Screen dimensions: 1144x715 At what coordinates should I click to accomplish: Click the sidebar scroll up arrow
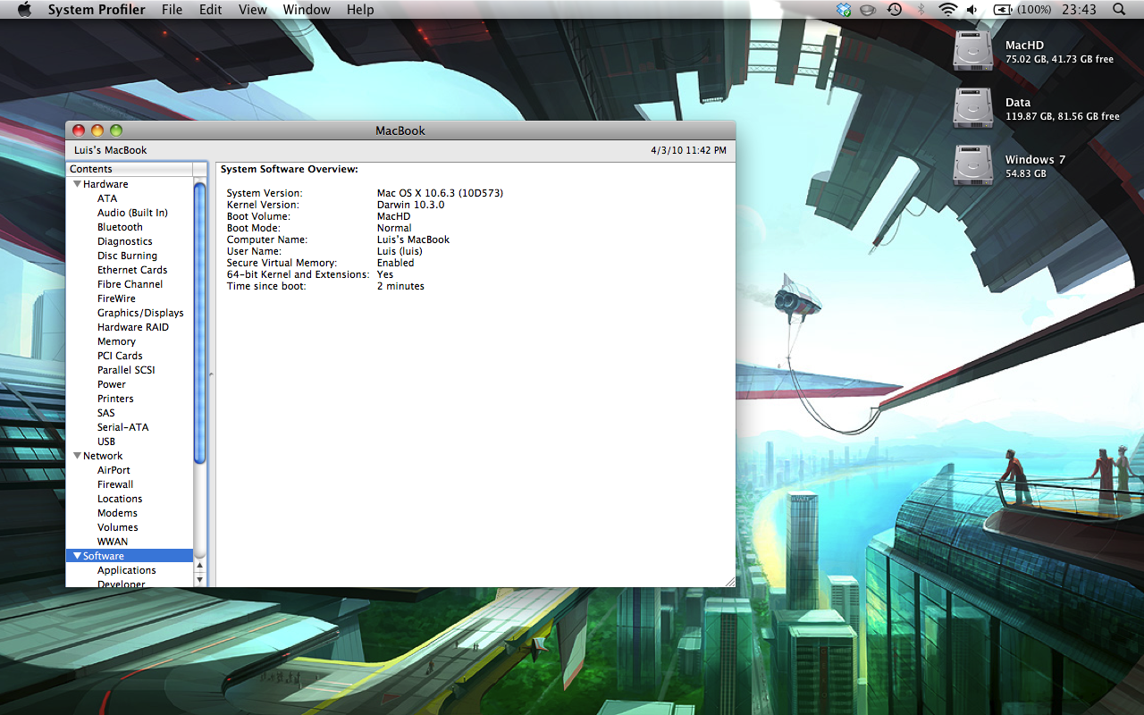(x=200, y=565)
